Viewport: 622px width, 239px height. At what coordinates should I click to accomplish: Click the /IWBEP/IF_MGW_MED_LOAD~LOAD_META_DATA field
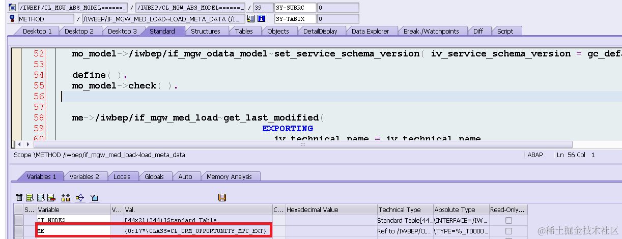(x=163, y=19)
